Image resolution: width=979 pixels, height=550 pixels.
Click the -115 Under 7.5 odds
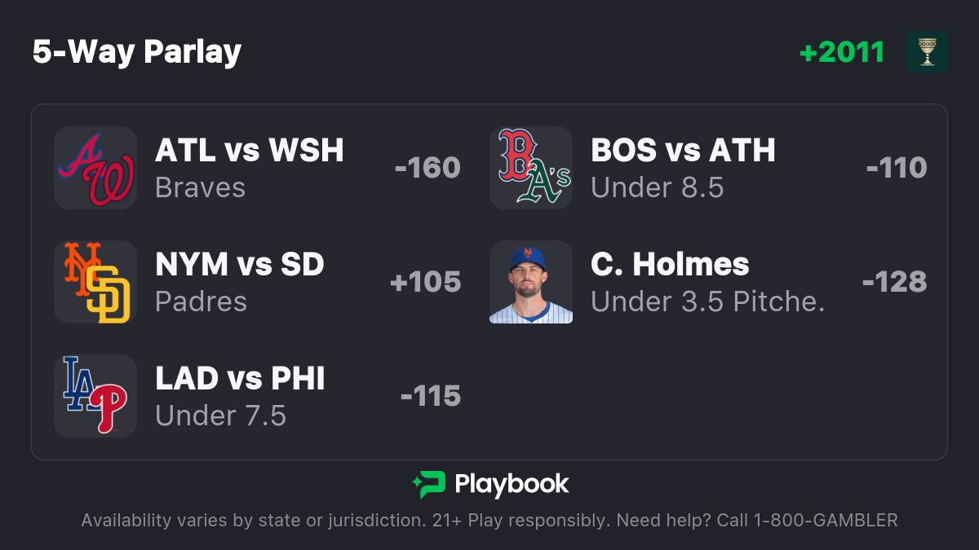(431, 396)
